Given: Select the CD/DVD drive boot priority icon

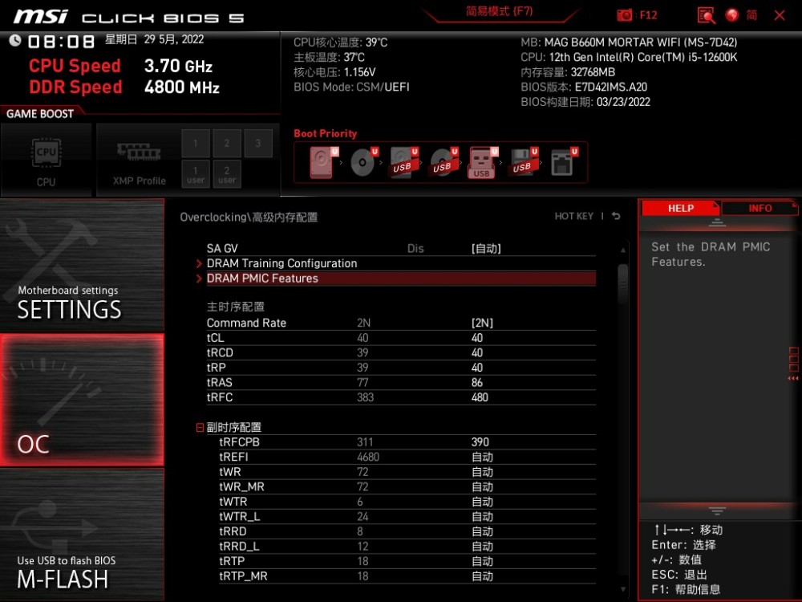Looking at the screenshot, I should pos(364,162).
